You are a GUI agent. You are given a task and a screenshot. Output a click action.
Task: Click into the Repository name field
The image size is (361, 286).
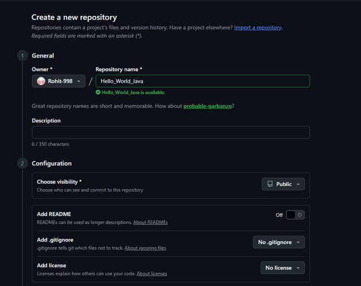202,81
